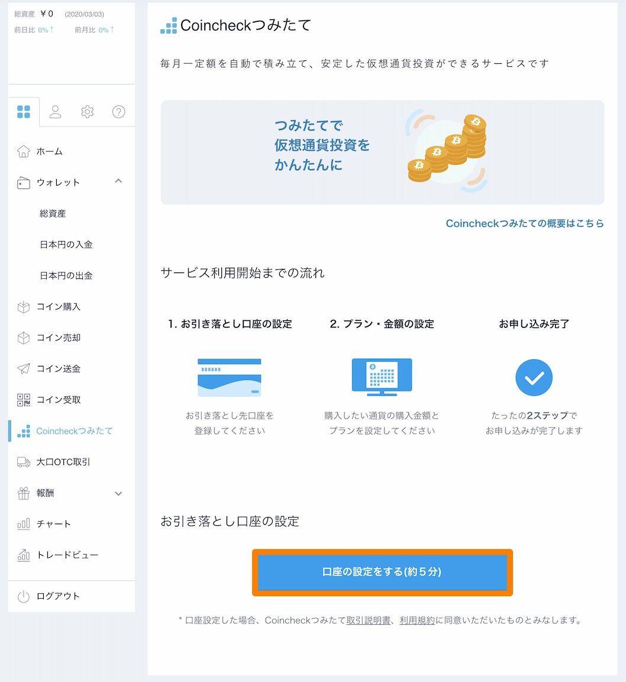Click the QR code receive icon

[x=24, y=400]
